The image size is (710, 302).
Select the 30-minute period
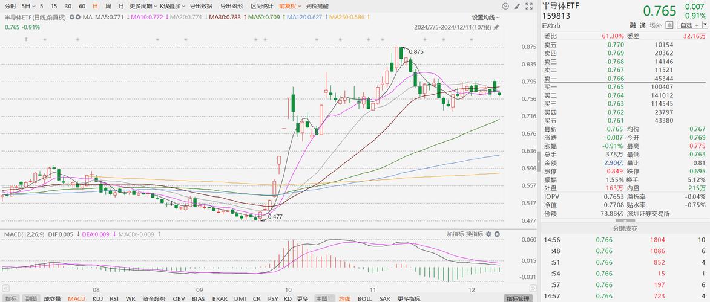[68, 6]
